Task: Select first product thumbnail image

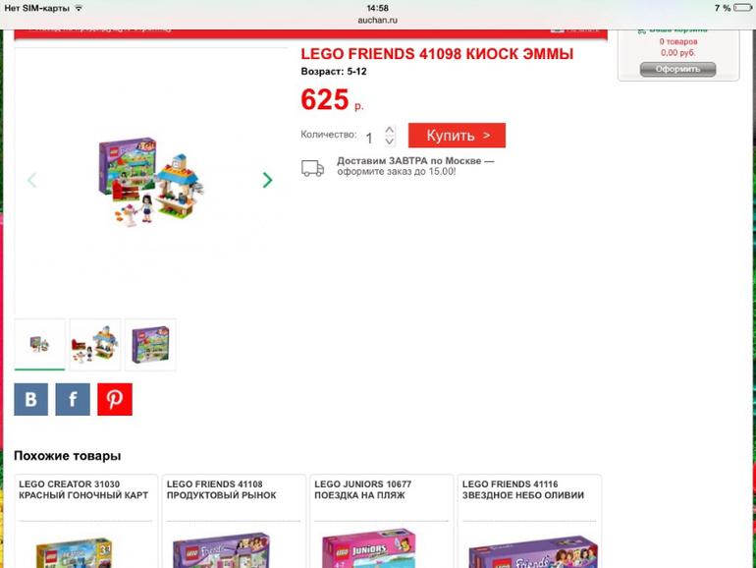Action: coord(39,345)
